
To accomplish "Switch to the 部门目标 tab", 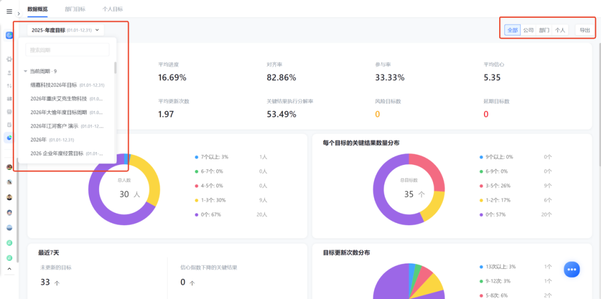I will pos(75,9).
